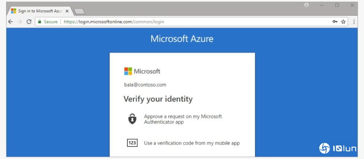The width and height of the screenshot is (364, 159).
Task: Choose Use a verification code from mobile app
Action: tap(192, 143)
